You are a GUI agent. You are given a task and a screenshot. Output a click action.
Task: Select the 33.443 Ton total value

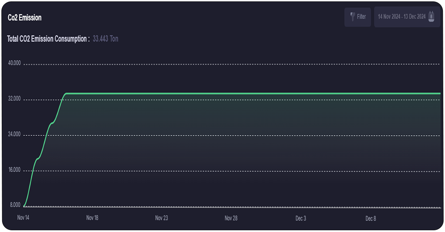tap(105, 39)
